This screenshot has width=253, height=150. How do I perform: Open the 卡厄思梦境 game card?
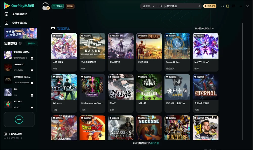tap(121, 52)
